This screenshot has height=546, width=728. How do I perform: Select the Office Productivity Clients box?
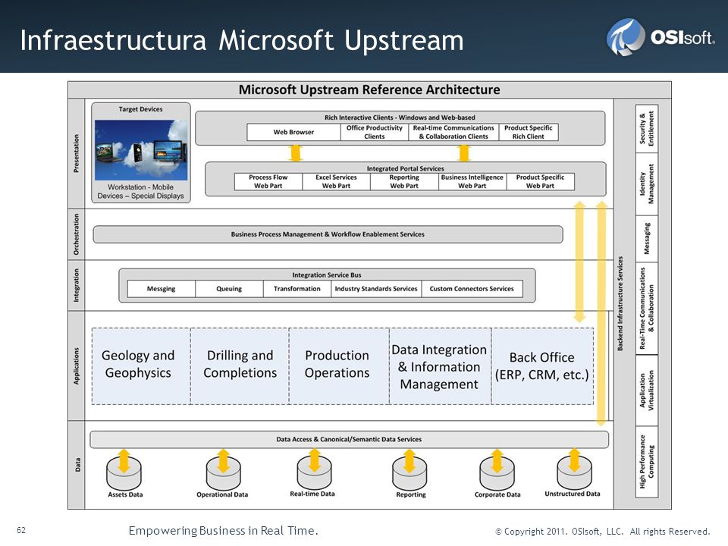point(374,132)
